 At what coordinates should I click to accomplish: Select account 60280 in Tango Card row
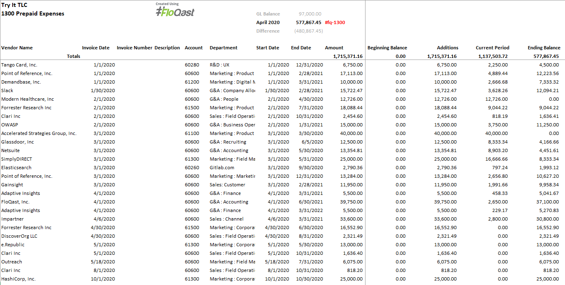click(192, 65)
